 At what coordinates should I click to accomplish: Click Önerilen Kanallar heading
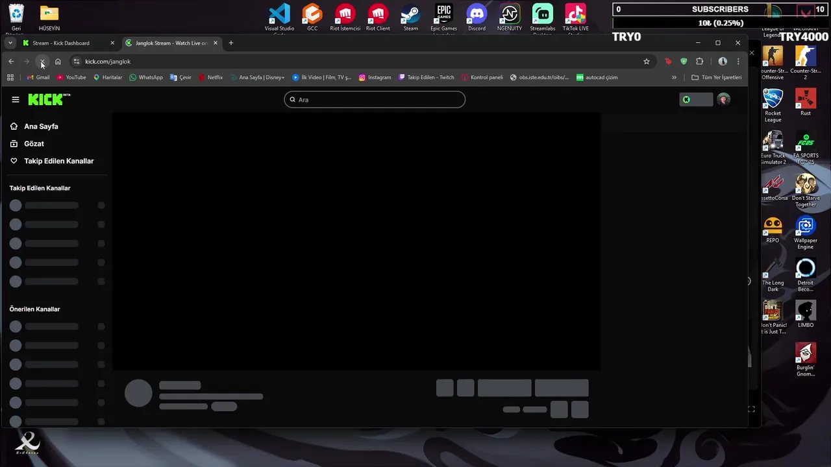(x=34, y=309)
